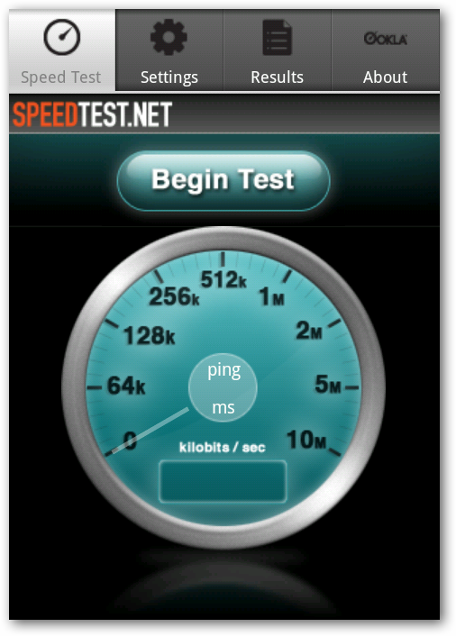Open the About tab label
456x636 pixels.
click(x=385, y=77)
